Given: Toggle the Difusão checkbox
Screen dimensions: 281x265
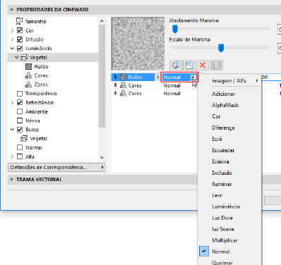Looking at the screenshot, I should click(x=20, y=39).
